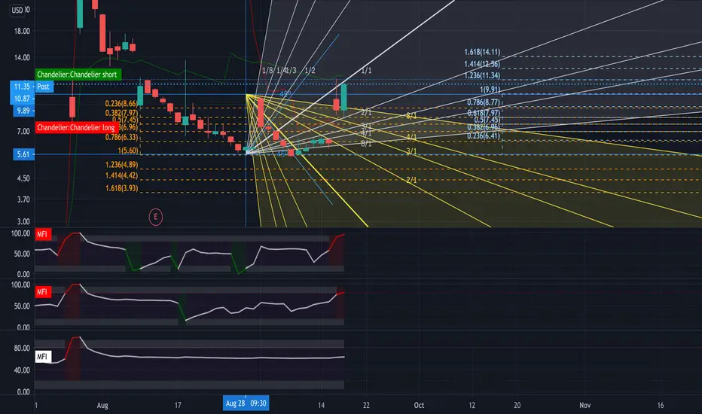Viewport: 702px width, 414px height.
Task: Click the 18.00 price scale value
Action: [x=22, y=31]
